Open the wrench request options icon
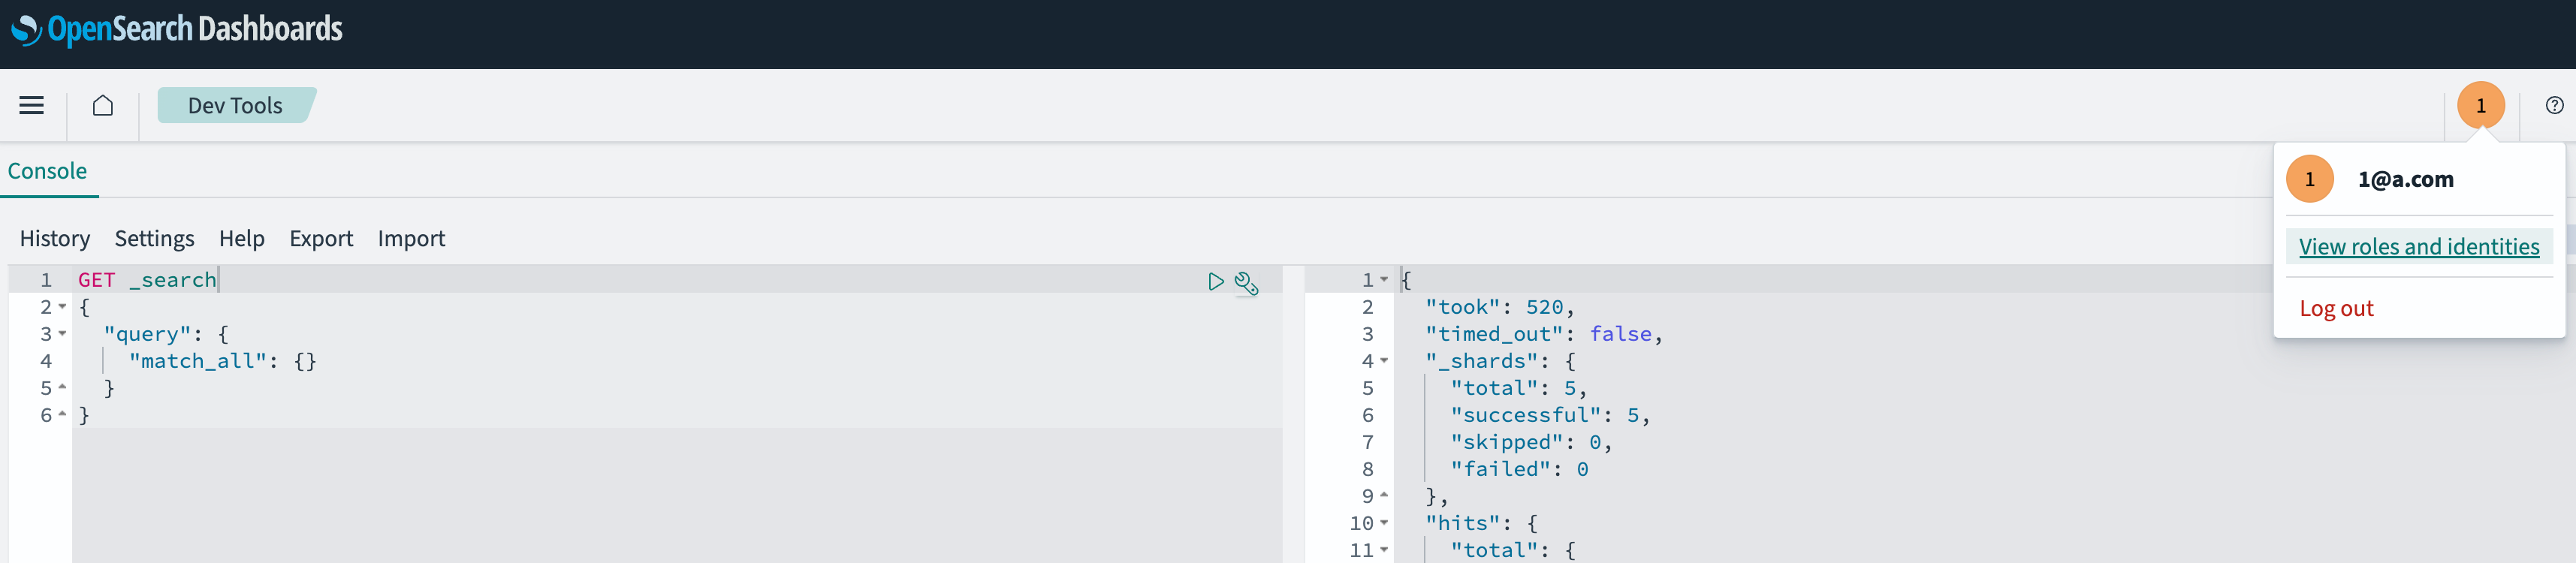The image size is (2576, 563). (1246, 283)
